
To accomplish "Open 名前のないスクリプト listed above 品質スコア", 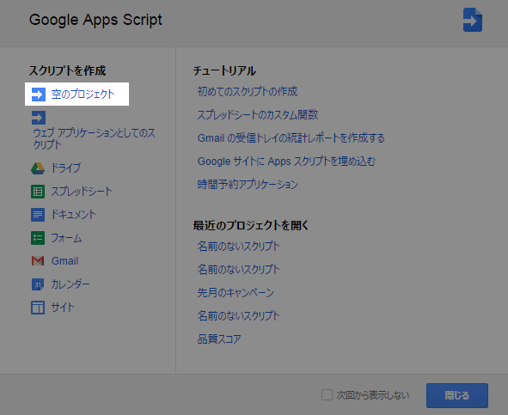I will [x=239, y=316].
